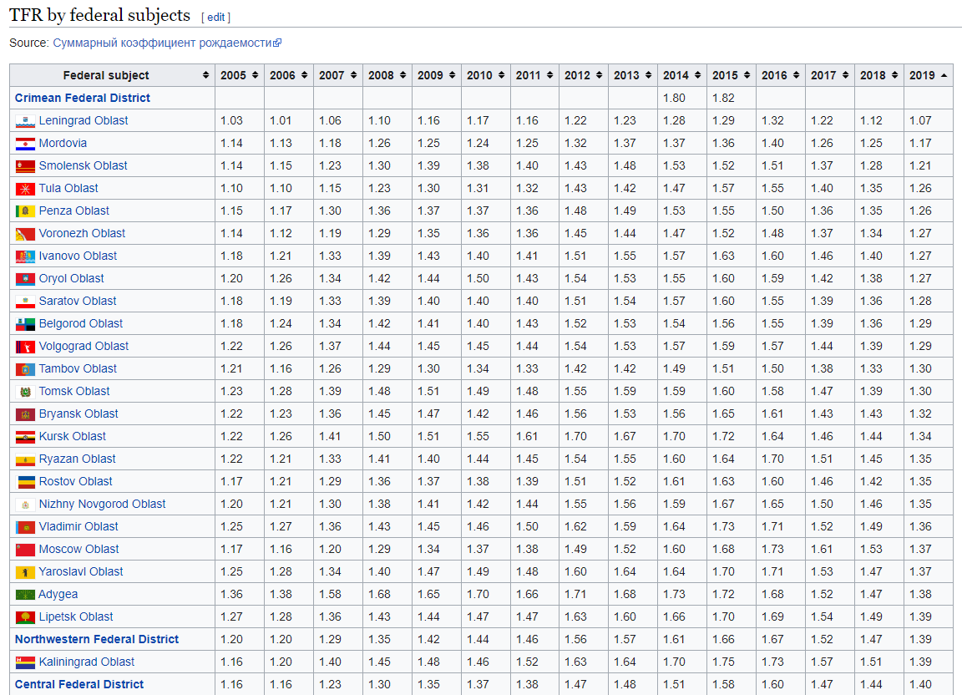Open the Moscow Oblast article link
Viewport: 962px width, 695px height.
click(78, 549)
